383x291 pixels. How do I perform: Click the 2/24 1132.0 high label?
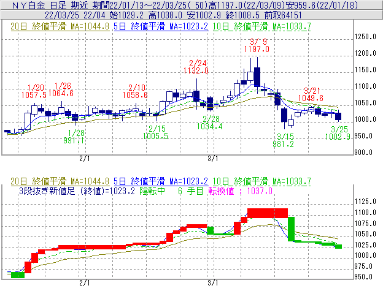pos(196,67)
